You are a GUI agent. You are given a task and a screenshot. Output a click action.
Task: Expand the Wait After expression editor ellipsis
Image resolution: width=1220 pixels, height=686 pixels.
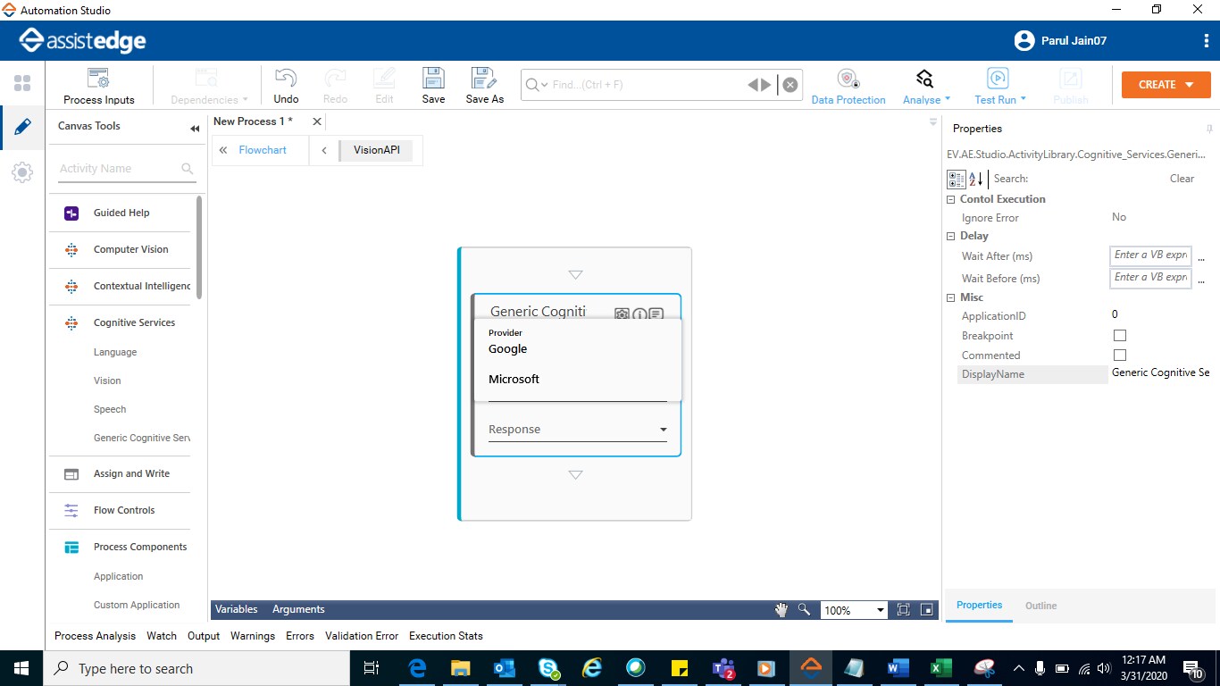point(1201,257)
